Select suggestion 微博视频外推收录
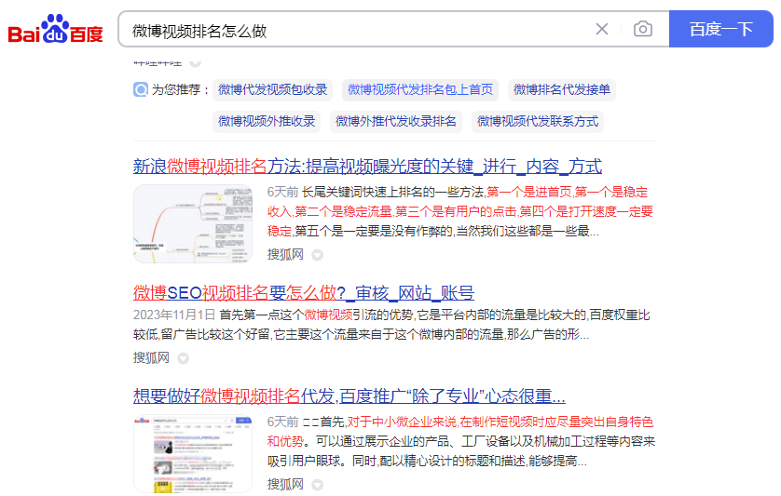Viewport: 781px width, 496px height. 267,122
